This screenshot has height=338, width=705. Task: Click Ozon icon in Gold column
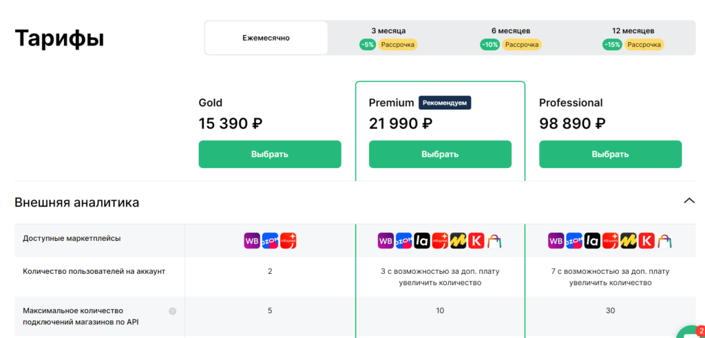270,241
